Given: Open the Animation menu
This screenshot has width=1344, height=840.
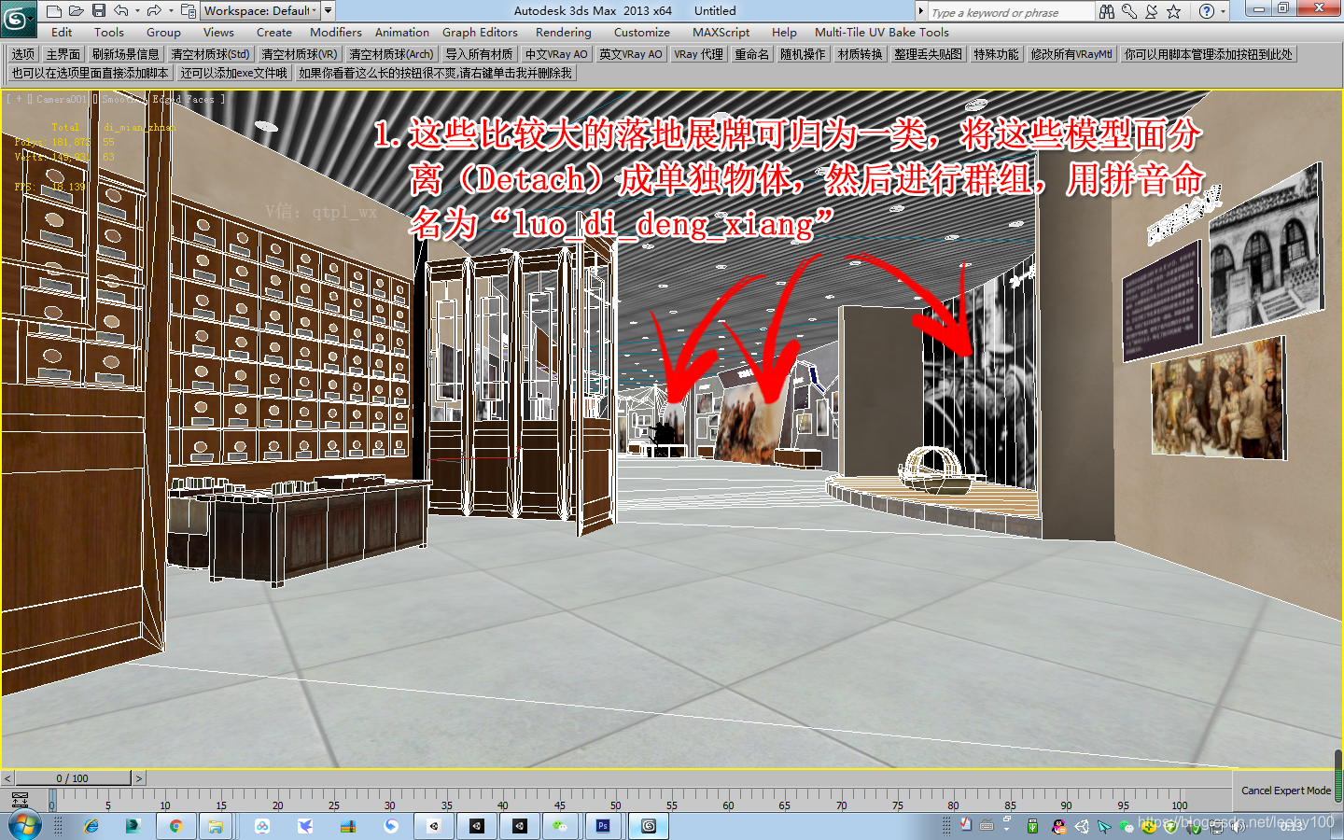Looking at the screenshot, I should [x=402, y=32].
